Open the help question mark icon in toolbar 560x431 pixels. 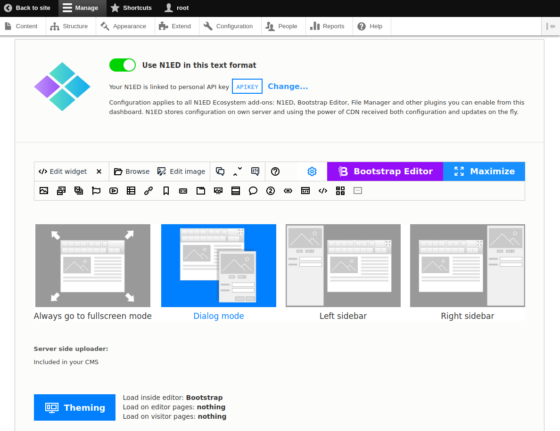coord(275,171)
